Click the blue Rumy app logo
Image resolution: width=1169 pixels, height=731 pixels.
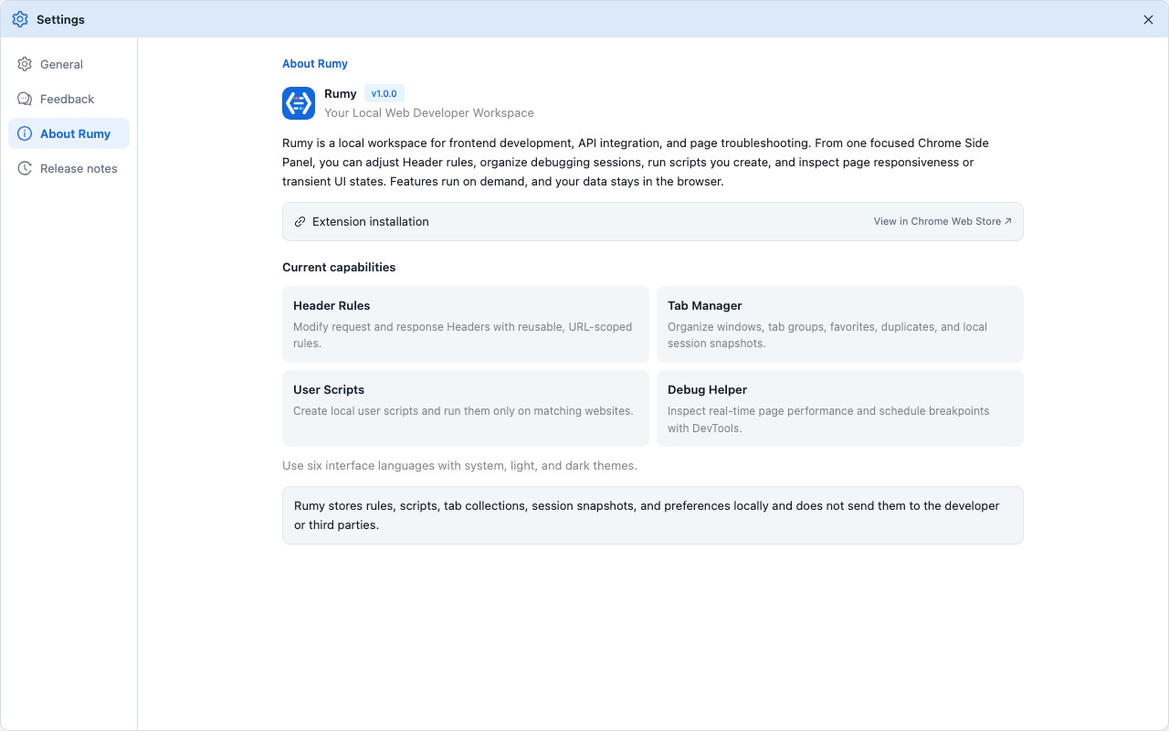point(299,103)
